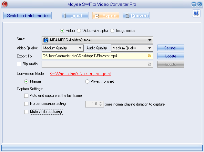Click the disabled Locate button for Rip Audio
The width and height of the screenshot is (204, 152).
170,65
